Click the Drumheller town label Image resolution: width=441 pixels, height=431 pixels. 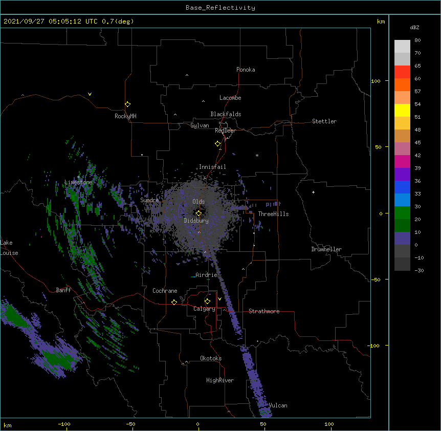pos(326,249)
